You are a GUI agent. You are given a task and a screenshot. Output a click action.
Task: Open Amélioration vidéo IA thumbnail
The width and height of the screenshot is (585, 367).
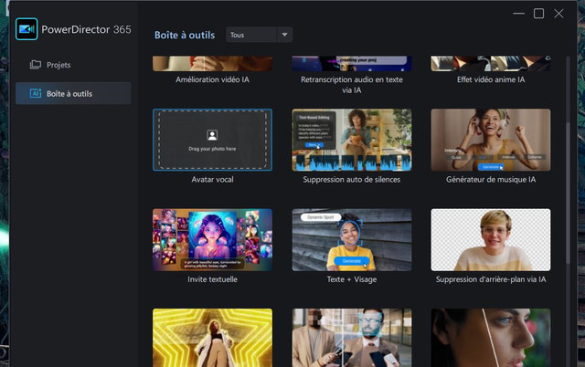(212, 64)
